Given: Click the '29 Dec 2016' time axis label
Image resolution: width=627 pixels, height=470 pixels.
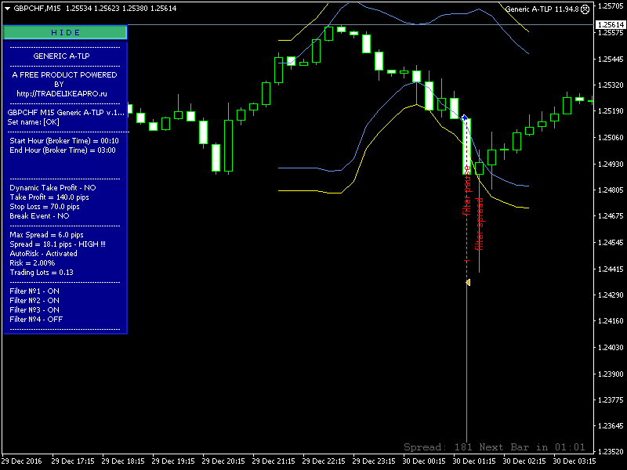Looking at the screenshot, I should (22, 461).
